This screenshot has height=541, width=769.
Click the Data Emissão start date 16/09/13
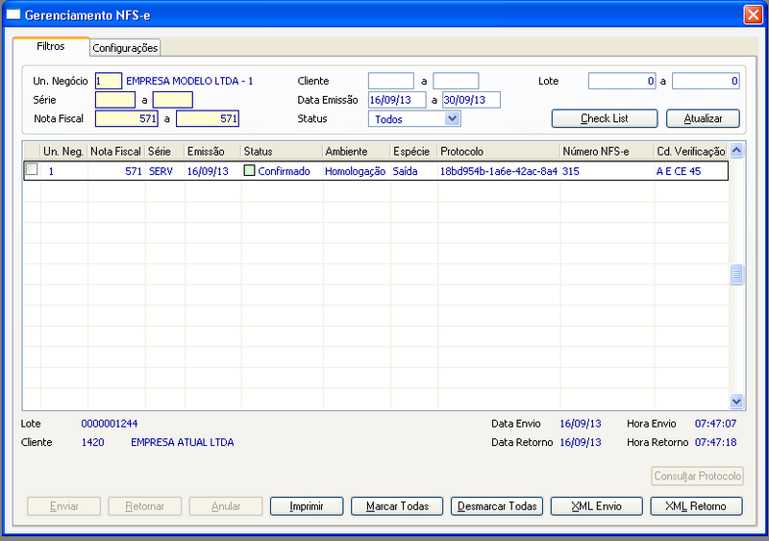(x=397, y=100)
